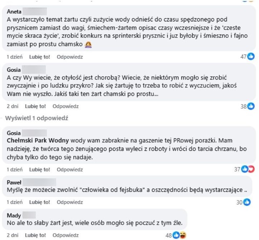The image size is (259, 240).
Task: Click the like reaction icon on Paweł's comment
Action: [x=247, y=202]
